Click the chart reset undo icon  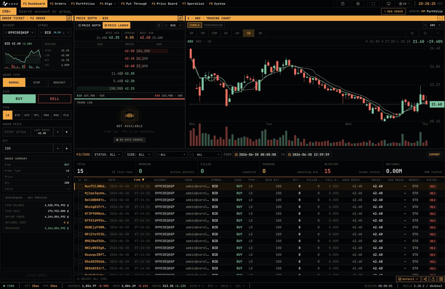438,33
